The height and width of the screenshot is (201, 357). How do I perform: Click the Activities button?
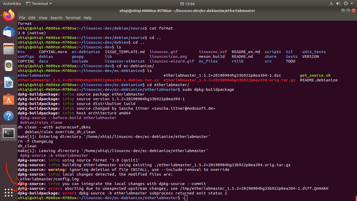pos(12,4)
